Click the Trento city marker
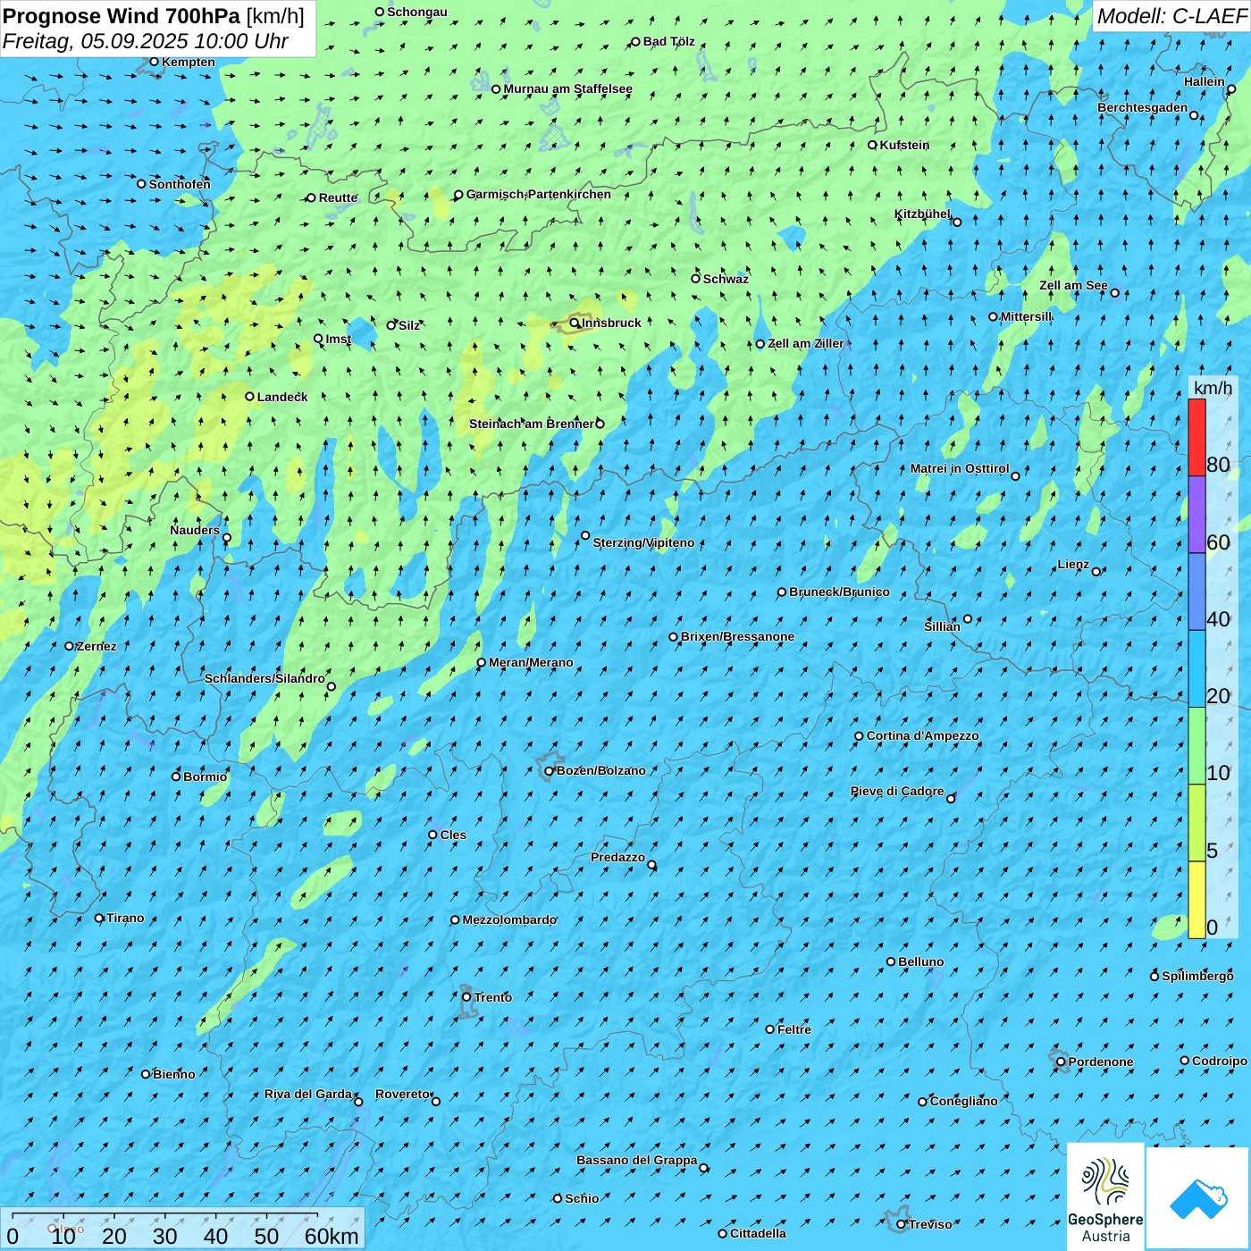 point(466,997)
